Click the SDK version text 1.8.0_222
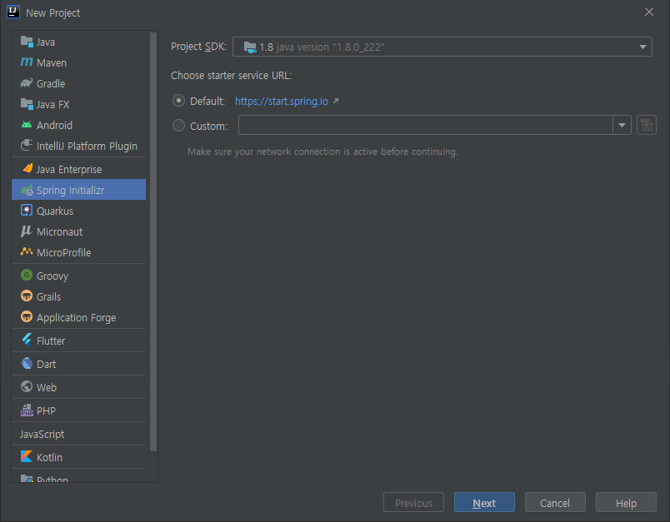 pos(331,47)
